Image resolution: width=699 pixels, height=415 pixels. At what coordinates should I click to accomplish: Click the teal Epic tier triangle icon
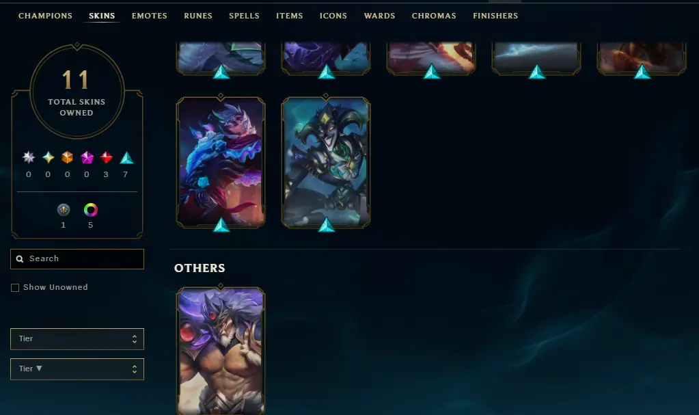pos(126,157)
